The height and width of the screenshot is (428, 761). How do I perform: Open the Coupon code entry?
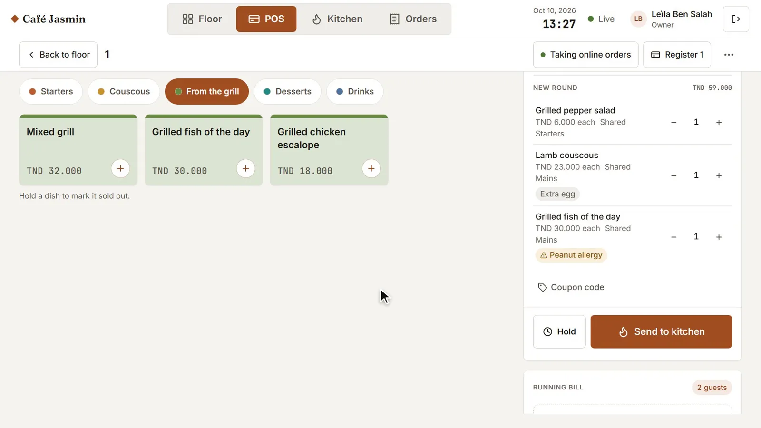pos(571,287)
